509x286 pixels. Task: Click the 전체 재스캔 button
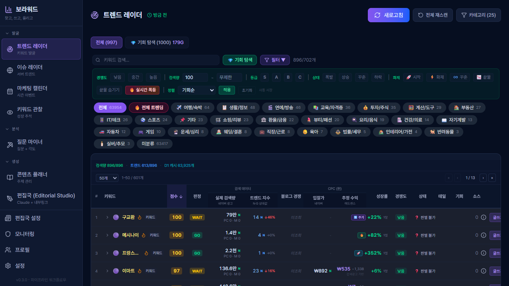(433, 15)
